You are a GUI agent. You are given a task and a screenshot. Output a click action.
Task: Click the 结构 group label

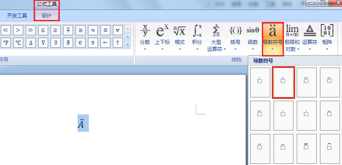237,60
